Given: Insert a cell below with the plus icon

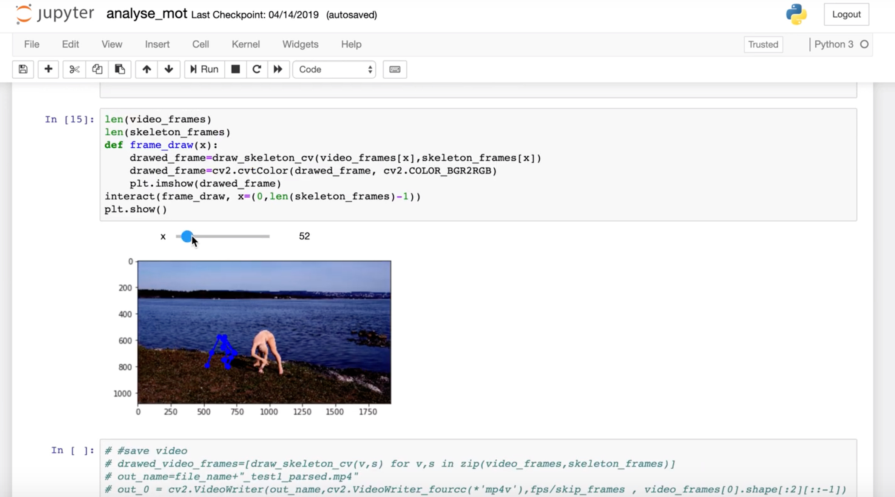Looking at the screenshot, I should (x=48, y=69).
